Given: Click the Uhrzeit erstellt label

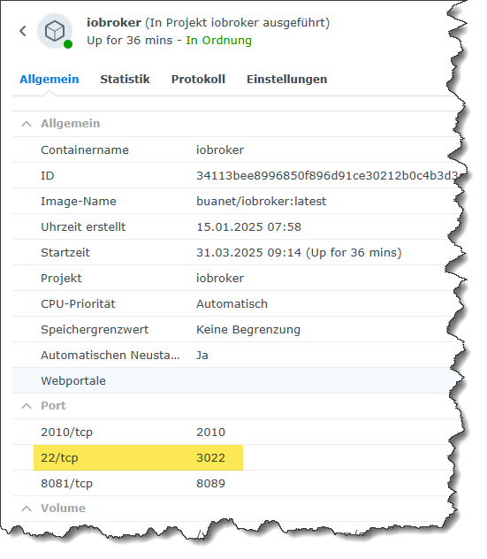Looking at the screenshot, I should [83, 226].
